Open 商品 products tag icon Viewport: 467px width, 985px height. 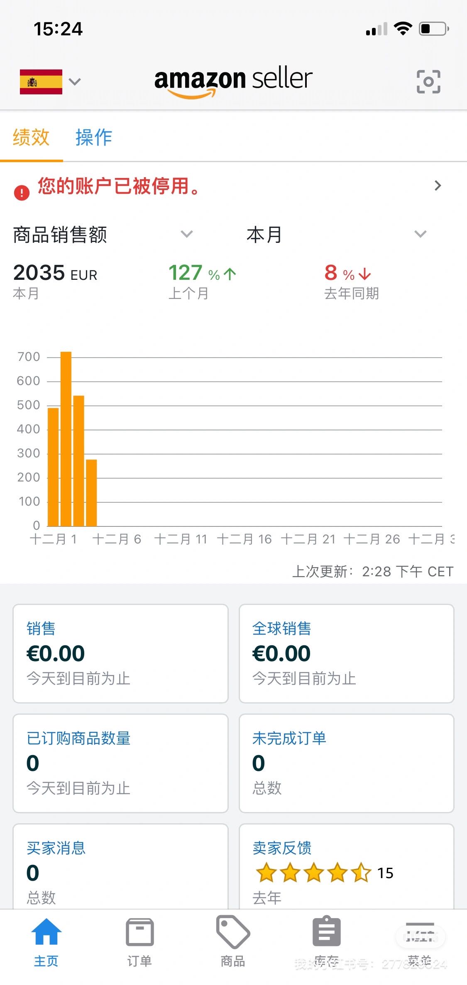click(x=233, y=932)
